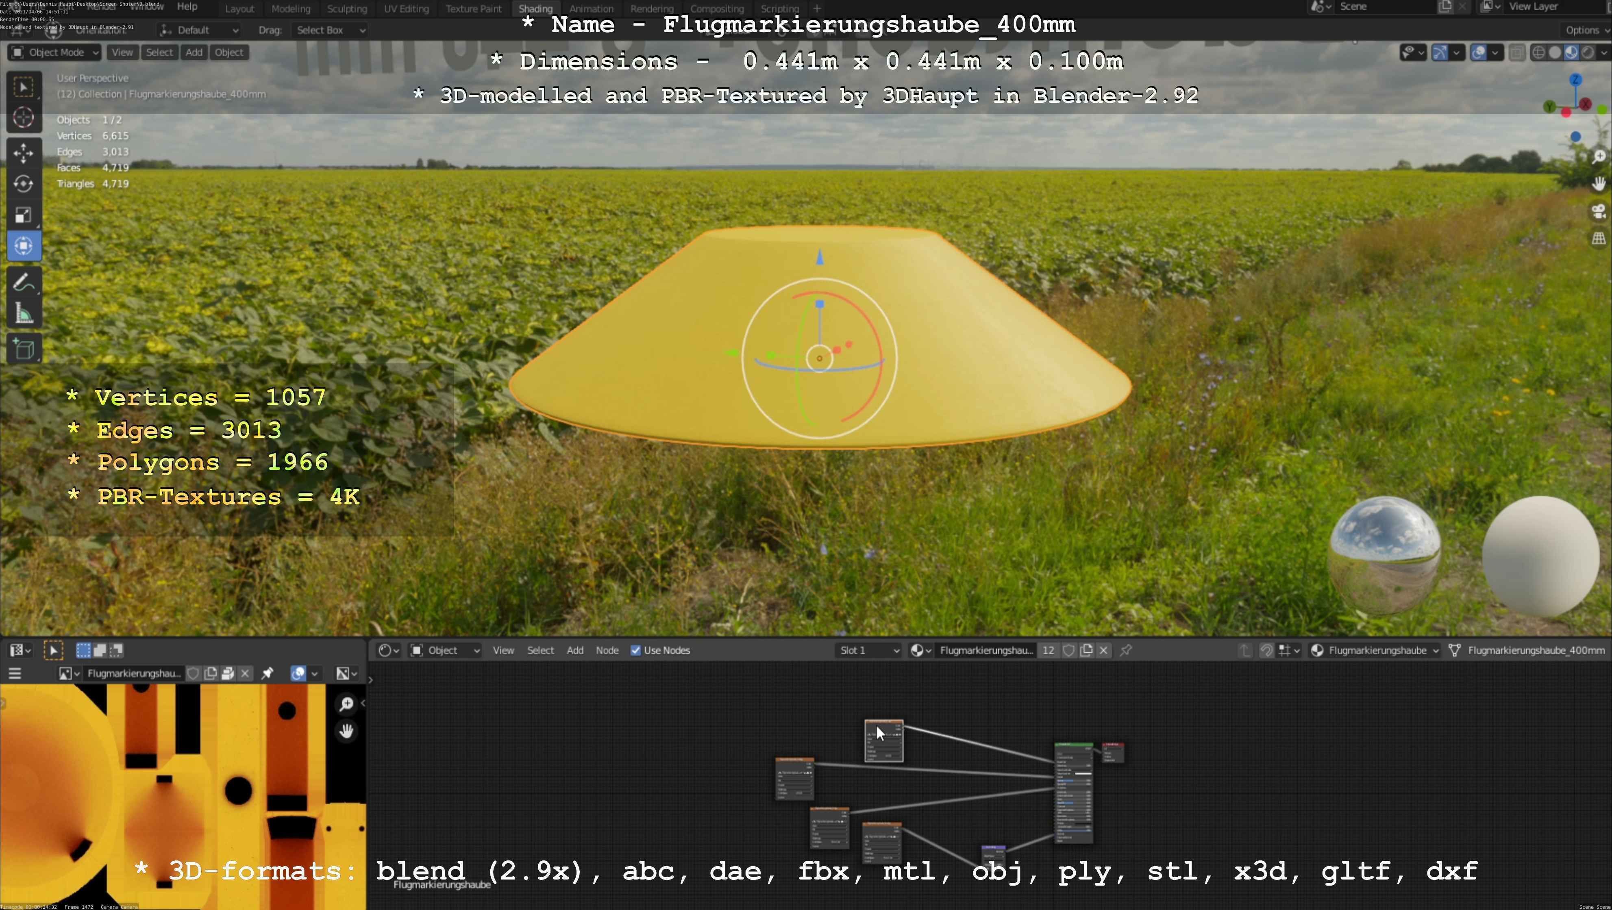The height and width of the screenshot is (910, 1612).
Task: Open Flugmarkierungshaube material breadcrumb dropdown
Action: pyautogui.click(x=1375, y=650)
